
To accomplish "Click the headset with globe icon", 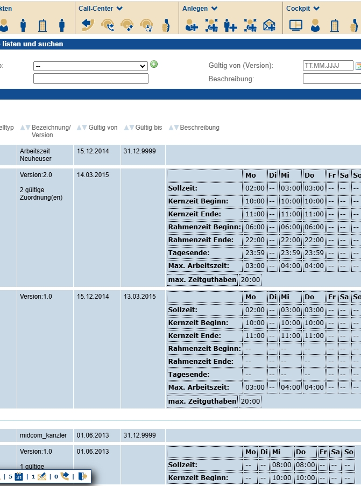I will point(146,25).
